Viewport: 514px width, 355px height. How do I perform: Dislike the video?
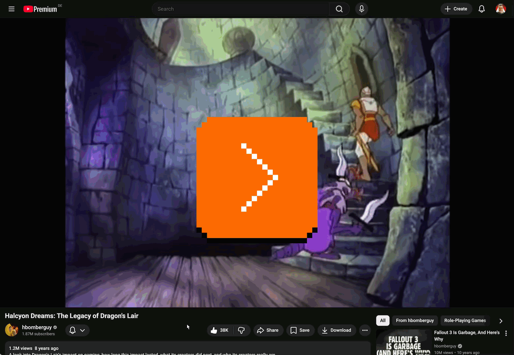click(x=241, y=330)
